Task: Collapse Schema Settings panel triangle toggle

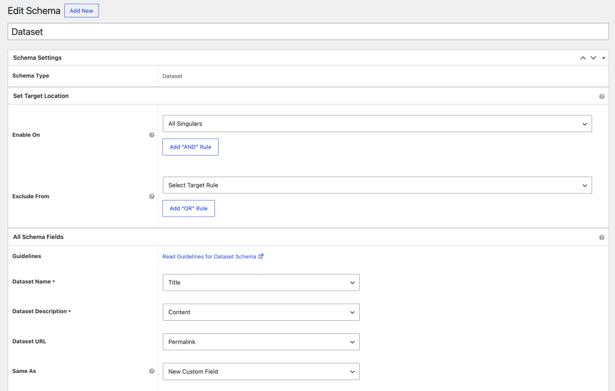Action: (604, 58)
